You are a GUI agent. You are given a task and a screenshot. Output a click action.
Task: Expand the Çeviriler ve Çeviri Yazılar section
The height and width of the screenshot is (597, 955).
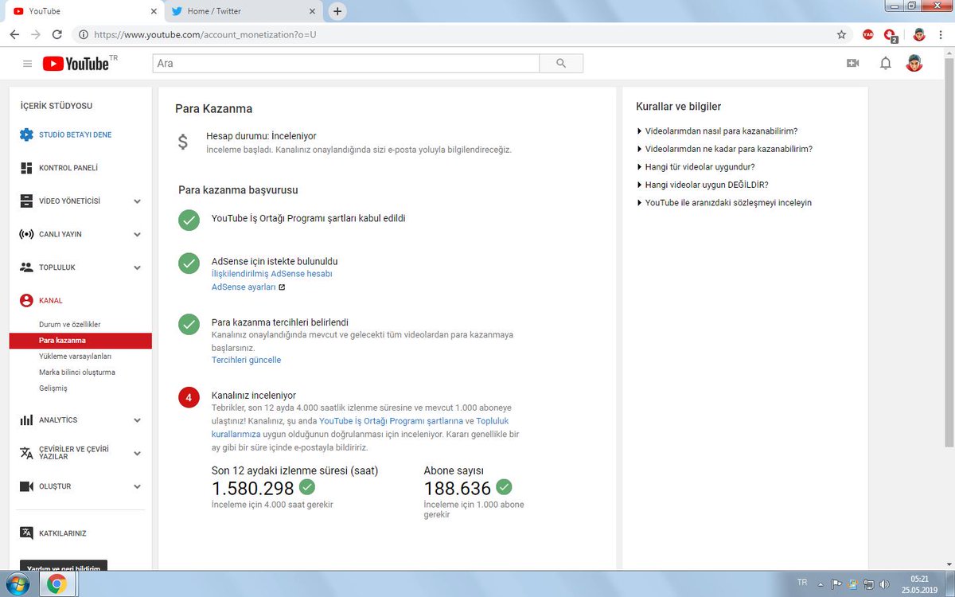tap(138, 453)
